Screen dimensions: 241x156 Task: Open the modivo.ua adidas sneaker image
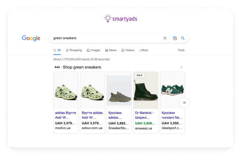(x=66, y=90)
